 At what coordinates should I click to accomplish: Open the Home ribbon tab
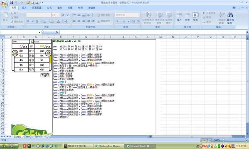14,7
